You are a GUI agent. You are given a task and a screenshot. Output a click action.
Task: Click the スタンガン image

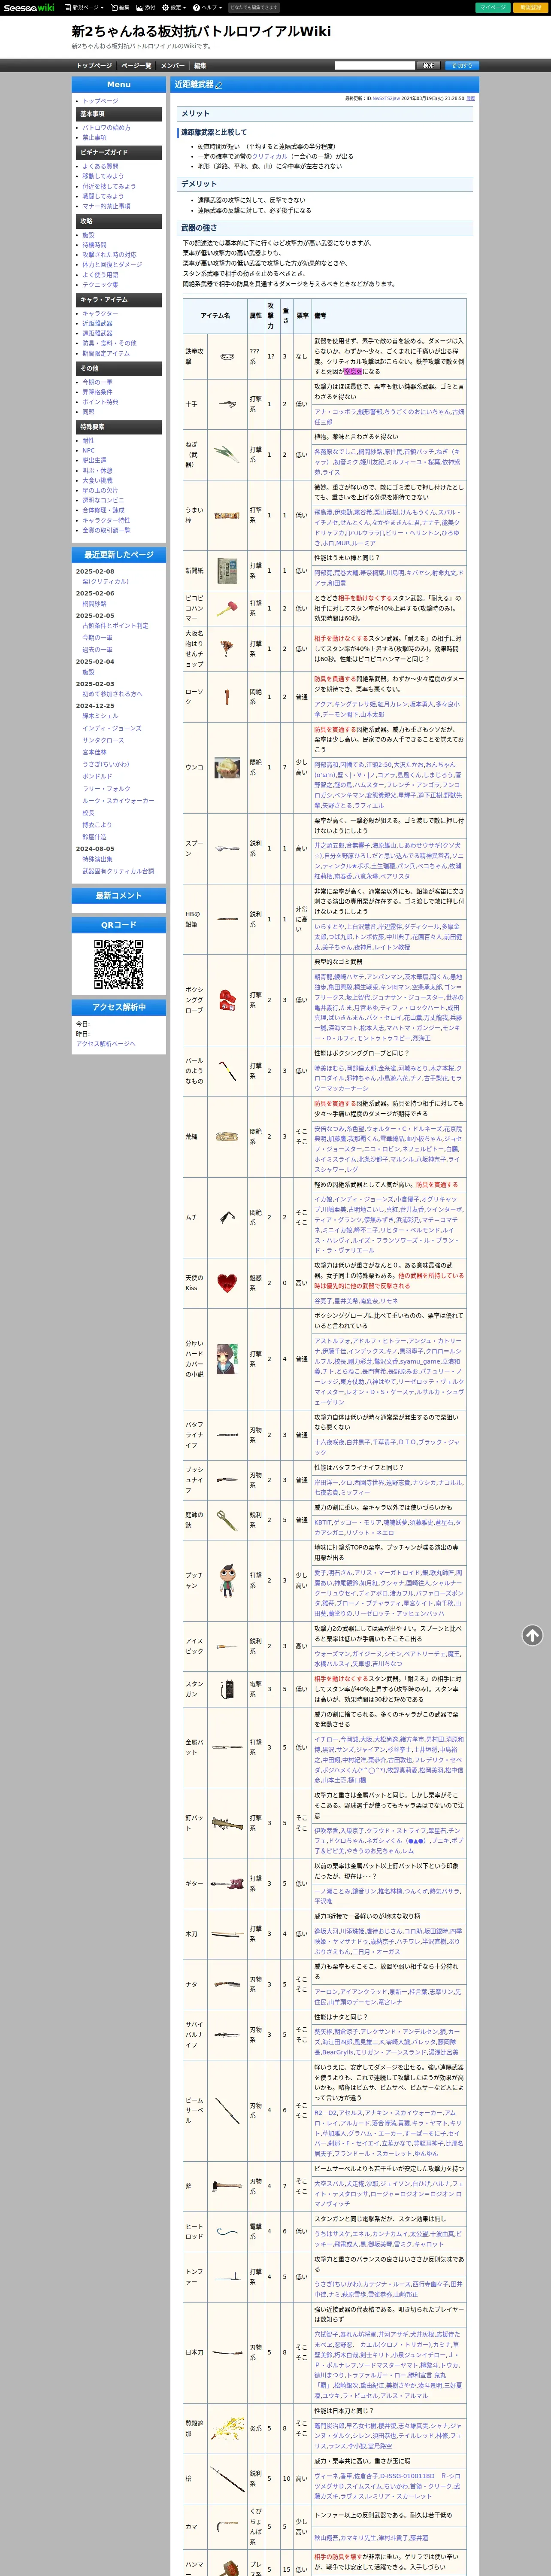coord(227,1689)
